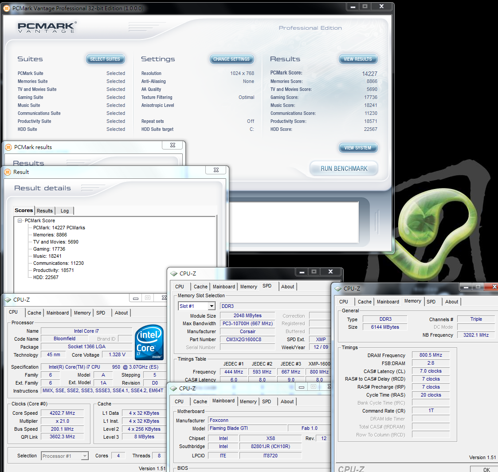This screenshot has width=498, height=472.
Task: Click the PCMark Score value 14227
Action: (370, 74)
